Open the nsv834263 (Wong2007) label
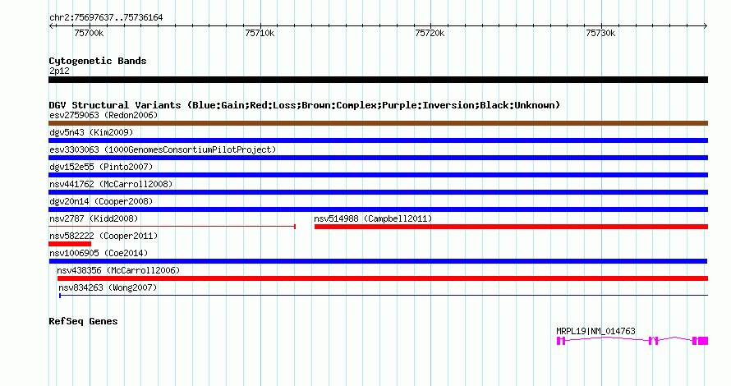Screen dimensions: 731x386 pyautogui.click(x=108, y=287)
